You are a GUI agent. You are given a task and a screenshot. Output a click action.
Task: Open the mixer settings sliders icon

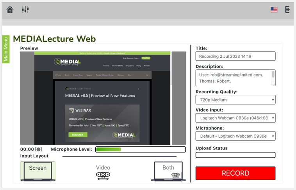pos(25,9)
